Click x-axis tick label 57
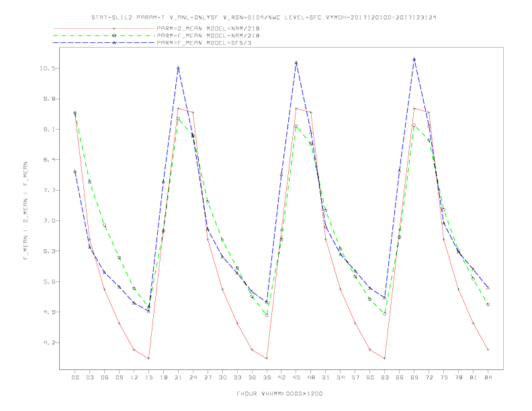 point(355,377)
